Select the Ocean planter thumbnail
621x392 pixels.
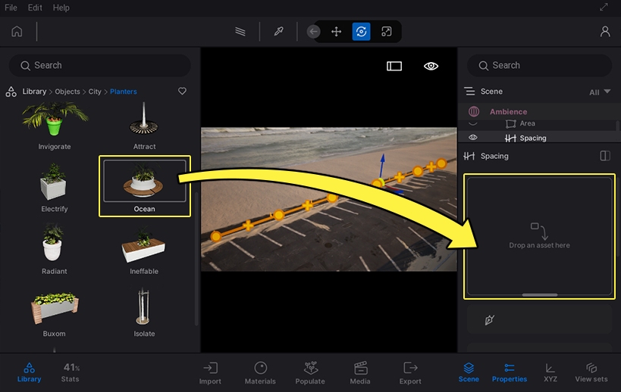tap(144, 181)
